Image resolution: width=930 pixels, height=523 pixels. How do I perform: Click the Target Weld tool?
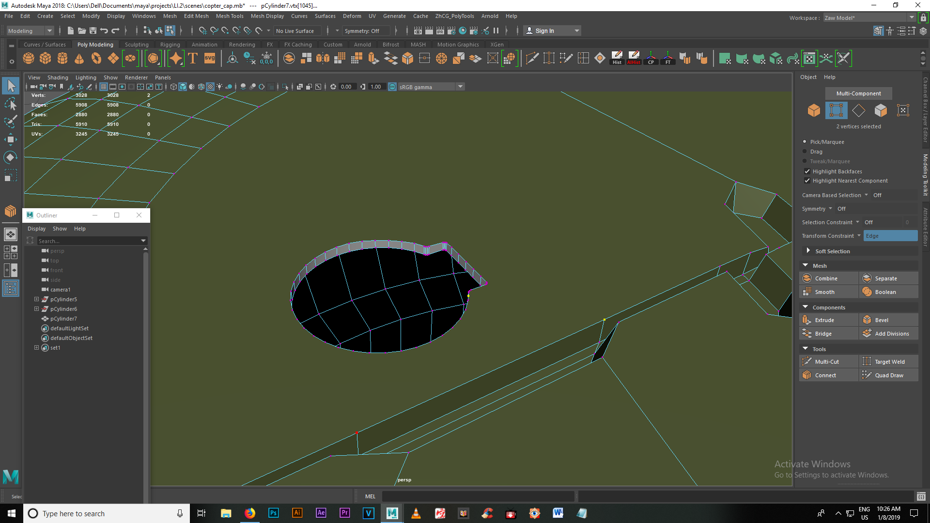click(889, 362)
